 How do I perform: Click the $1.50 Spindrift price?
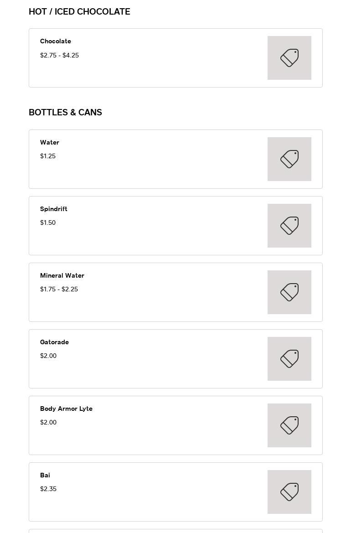tap(48, 223)
